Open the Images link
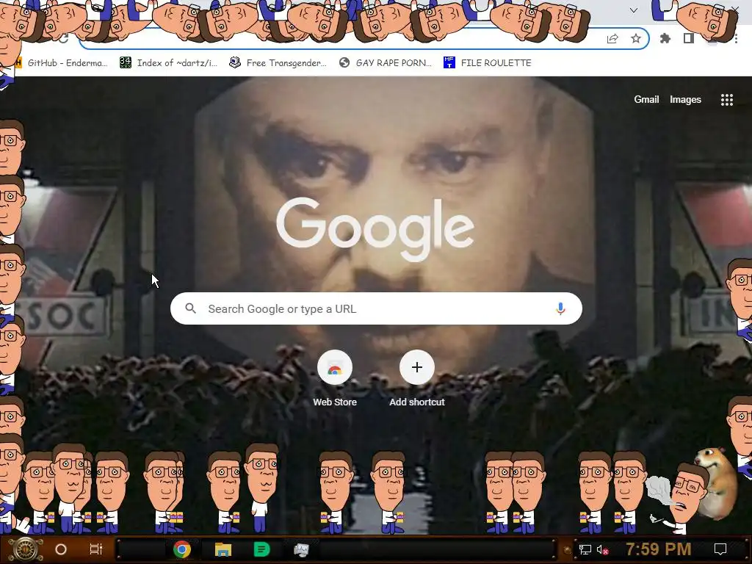Image resolution: width=752 pixels, height=564 pixels. coord(685,100)
